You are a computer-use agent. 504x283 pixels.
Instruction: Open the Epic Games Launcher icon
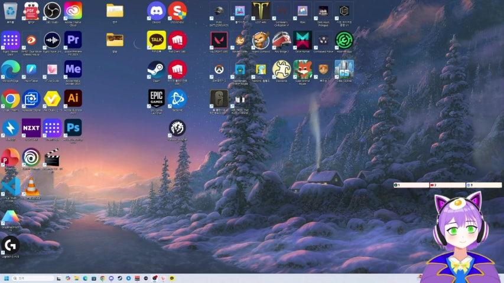coord(156,98)
